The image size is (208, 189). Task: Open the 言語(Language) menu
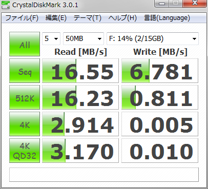pos(167,18)
